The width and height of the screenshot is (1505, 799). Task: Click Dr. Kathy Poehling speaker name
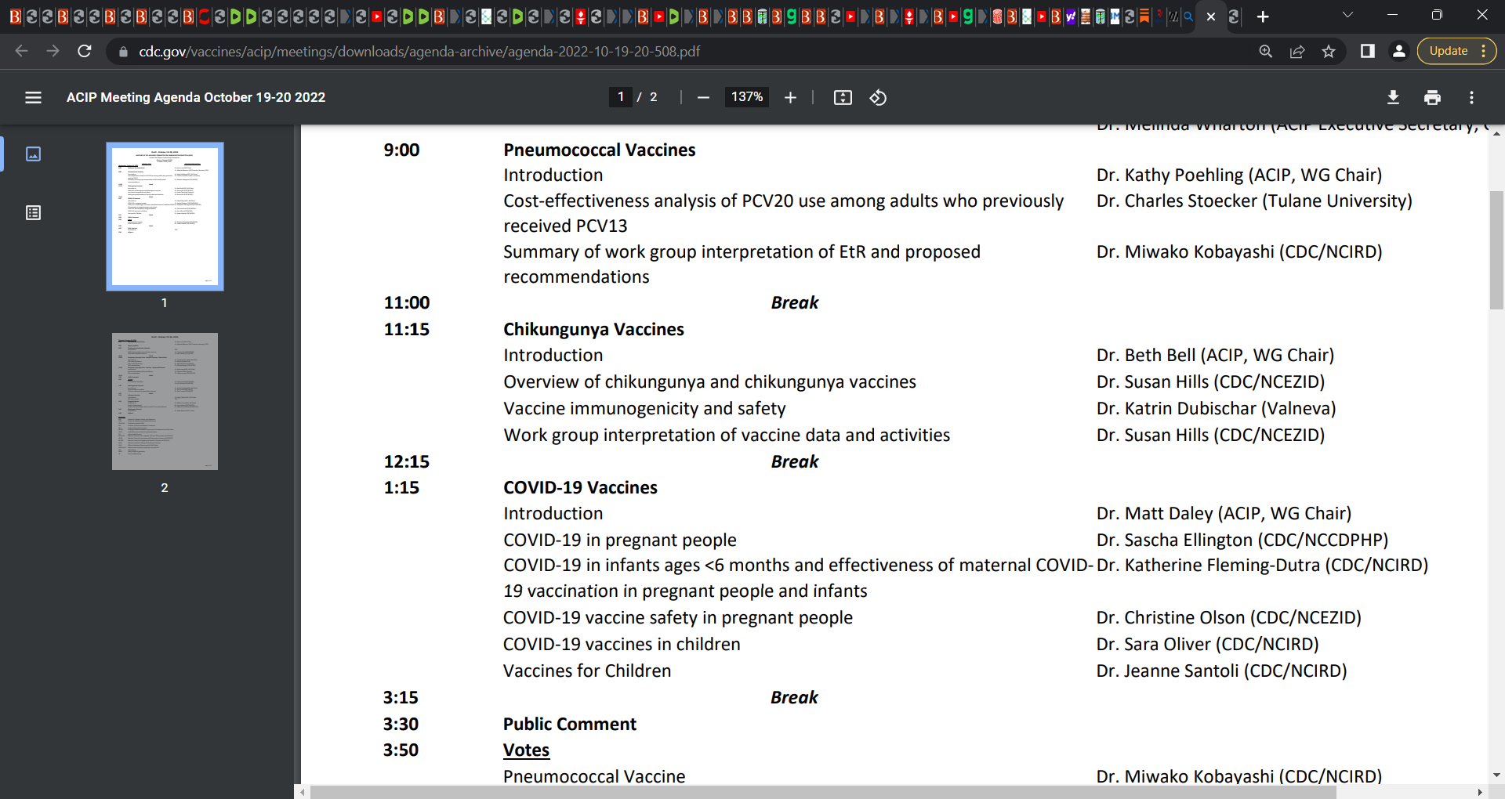[x=1239, y=175]
